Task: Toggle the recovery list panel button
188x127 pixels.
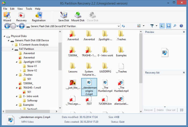Action: (x=169, y=26)
